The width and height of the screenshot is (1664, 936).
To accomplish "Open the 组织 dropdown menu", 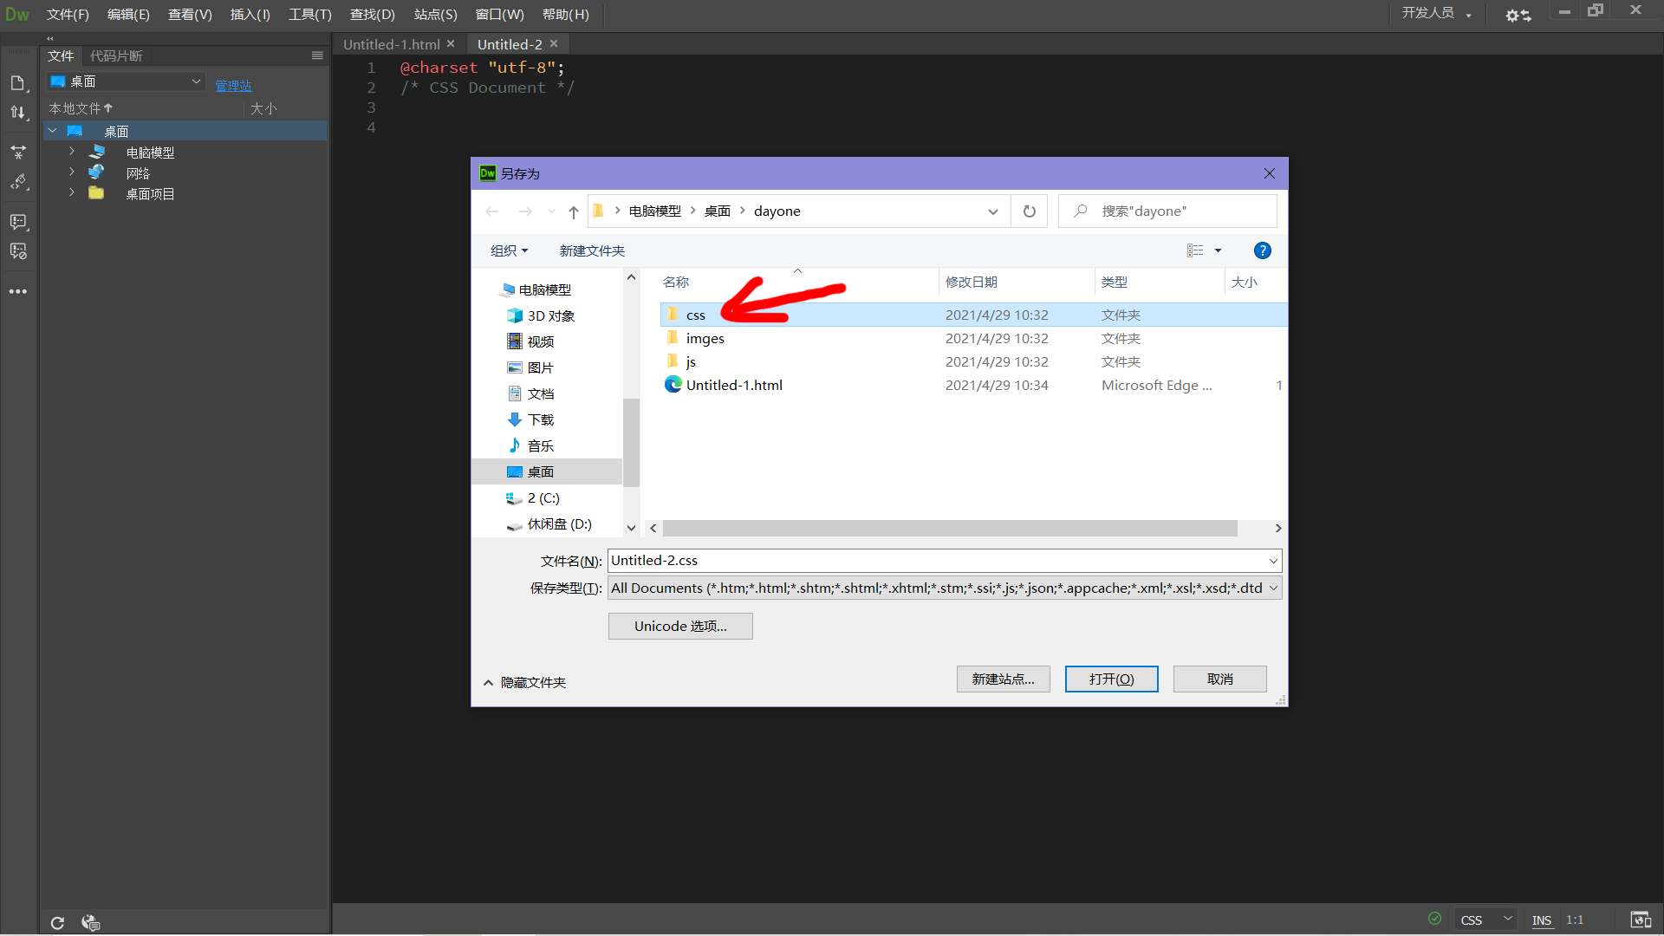I will (x=509, y=250).
